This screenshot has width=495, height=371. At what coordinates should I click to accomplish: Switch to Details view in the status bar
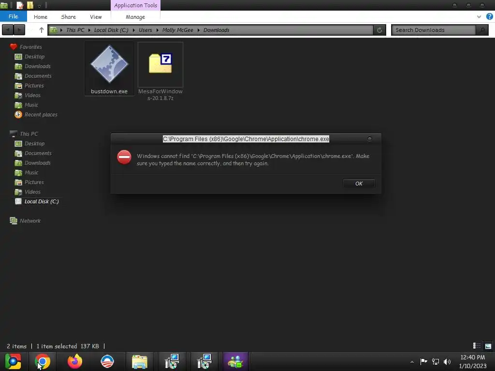pos(477,346)
